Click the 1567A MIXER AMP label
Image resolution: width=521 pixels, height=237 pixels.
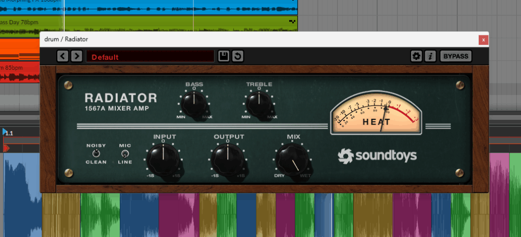[x=117, y=108]
